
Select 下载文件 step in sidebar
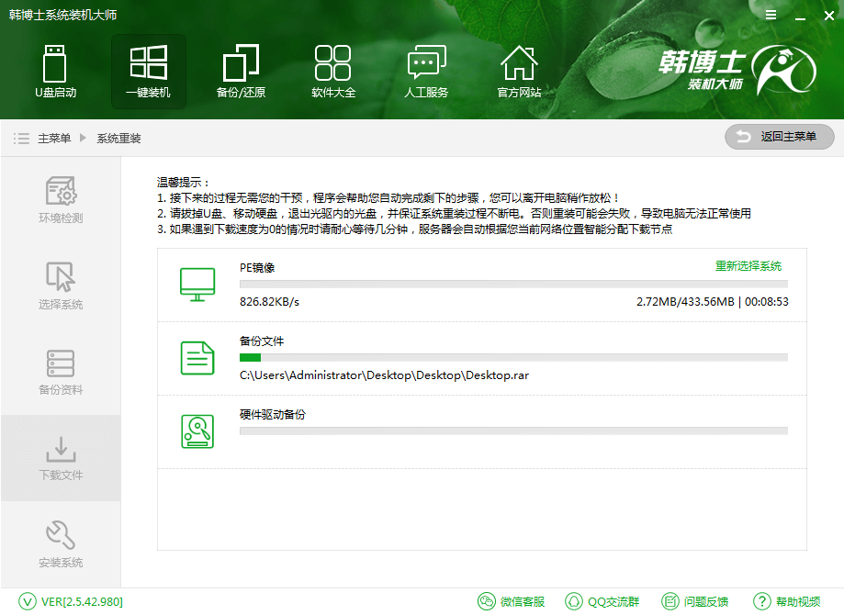[61, 458]
